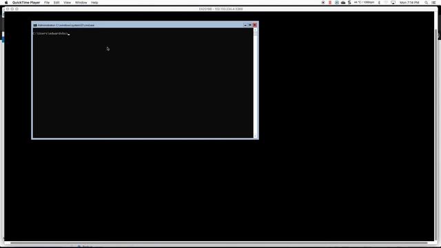Open the Edit menu
441x248 pixels.
(57, 3)
